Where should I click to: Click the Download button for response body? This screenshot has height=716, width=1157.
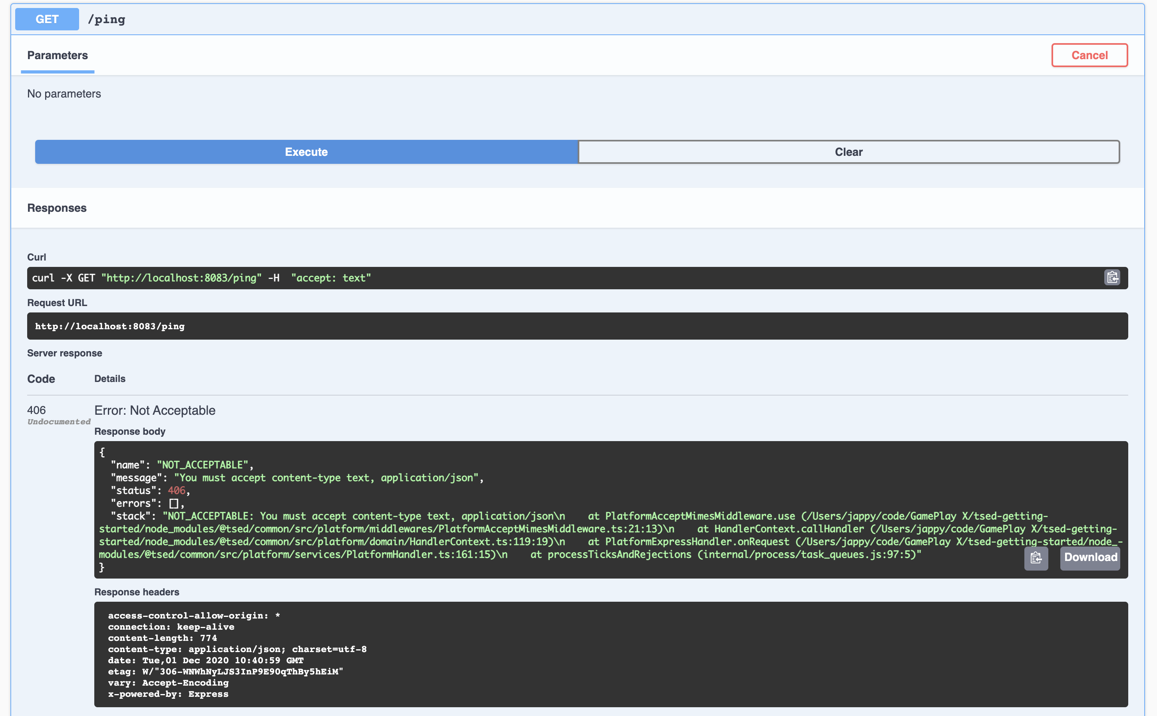click(1090, 557)
